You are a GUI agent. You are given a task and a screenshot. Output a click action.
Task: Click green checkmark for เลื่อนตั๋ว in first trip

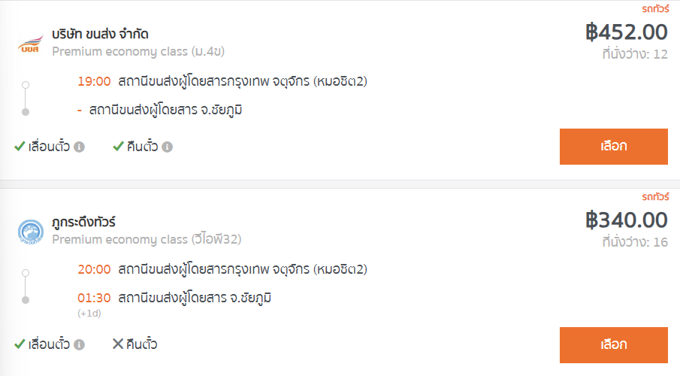click(x=20, y=147)
